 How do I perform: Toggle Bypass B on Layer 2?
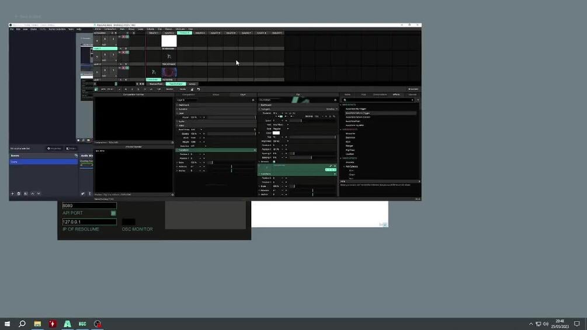click(105, 55)
